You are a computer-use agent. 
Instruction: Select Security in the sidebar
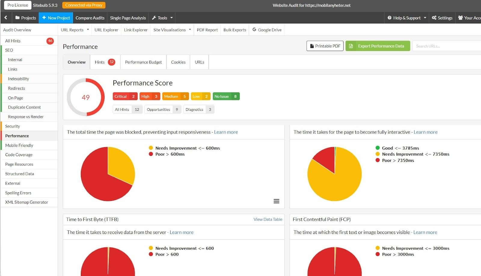[x=29, y=126]
